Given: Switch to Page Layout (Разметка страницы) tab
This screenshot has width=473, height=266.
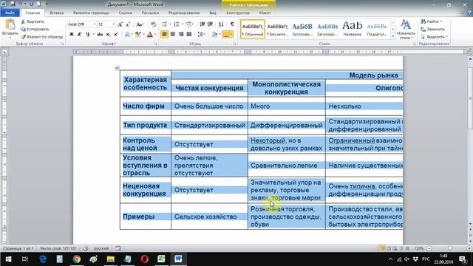Looking at the screenshot, I should (91, 13).
